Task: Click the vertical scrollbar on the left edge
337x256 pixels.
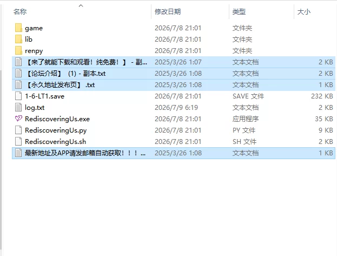Action: (x=1, y=159)
